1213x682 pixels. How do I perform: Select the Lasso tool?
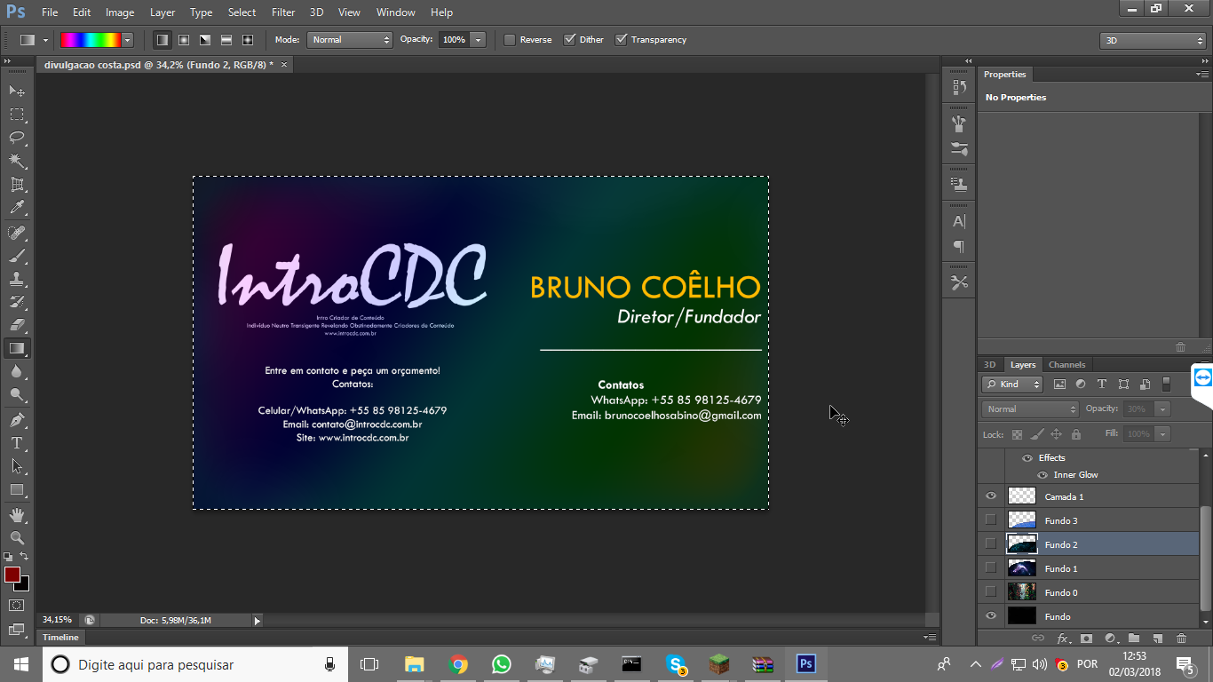17,138
